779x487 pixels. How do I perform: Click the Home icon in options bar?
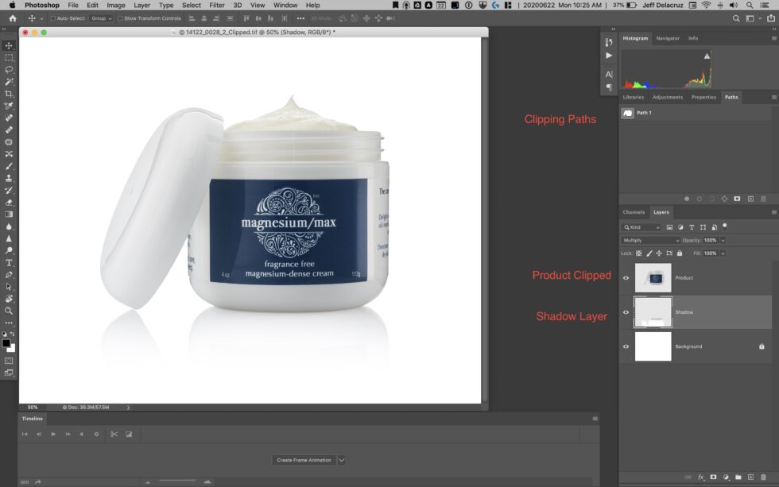coord(13,18)
